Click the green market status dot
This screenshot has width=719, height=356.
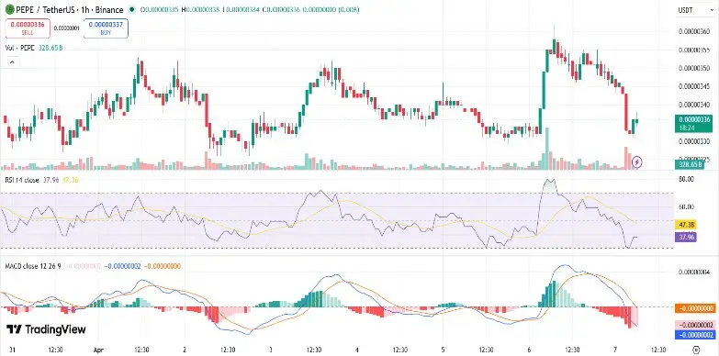pyautogui.click(x=132, y=9)
